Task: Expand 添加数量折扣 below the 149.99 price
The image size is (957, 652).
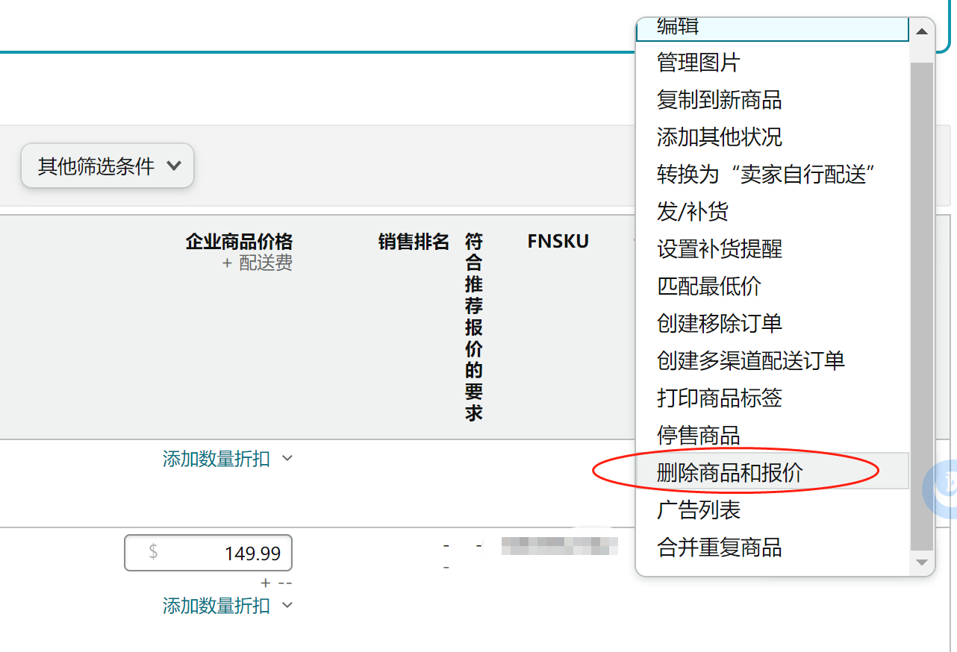Action: (228, 606)
